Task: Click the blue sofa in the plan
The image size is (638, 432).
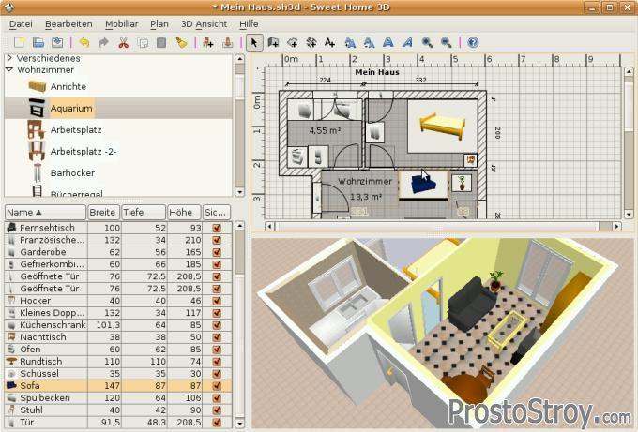Action: 423,185
